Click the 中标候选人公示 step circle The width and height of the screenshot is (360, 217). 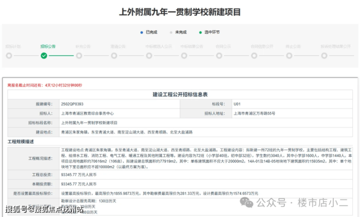click(149, 55)
